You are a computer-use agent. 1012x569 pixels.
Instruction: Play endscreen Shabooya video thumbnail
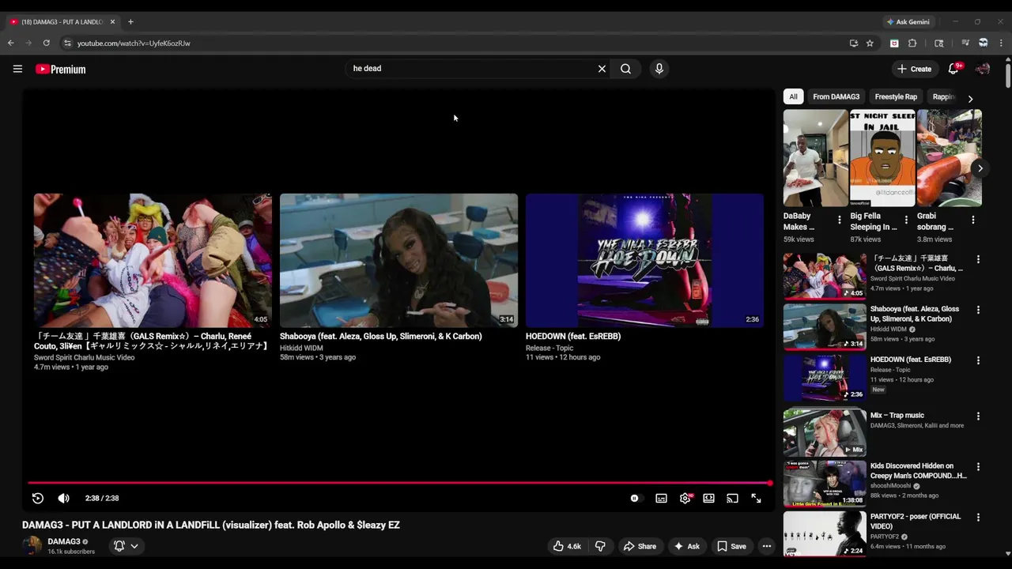tap(398, 260)
